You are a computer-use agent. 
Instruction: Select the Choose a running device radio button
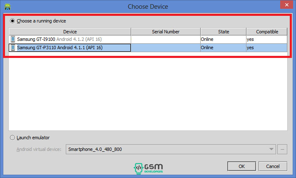12,21
